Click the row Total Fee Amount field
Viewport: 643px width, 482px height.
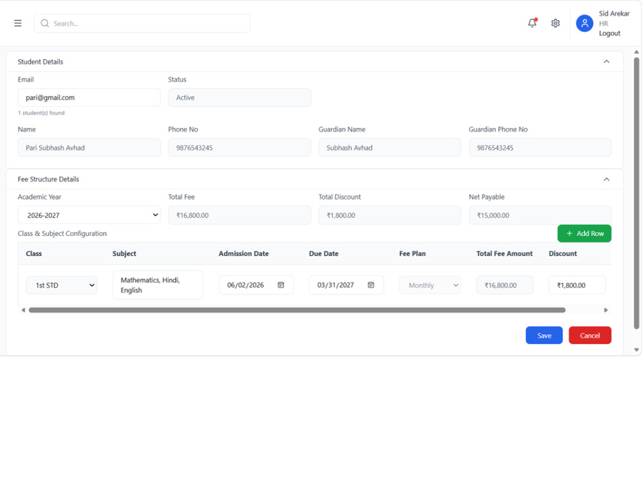coord(505,285)
